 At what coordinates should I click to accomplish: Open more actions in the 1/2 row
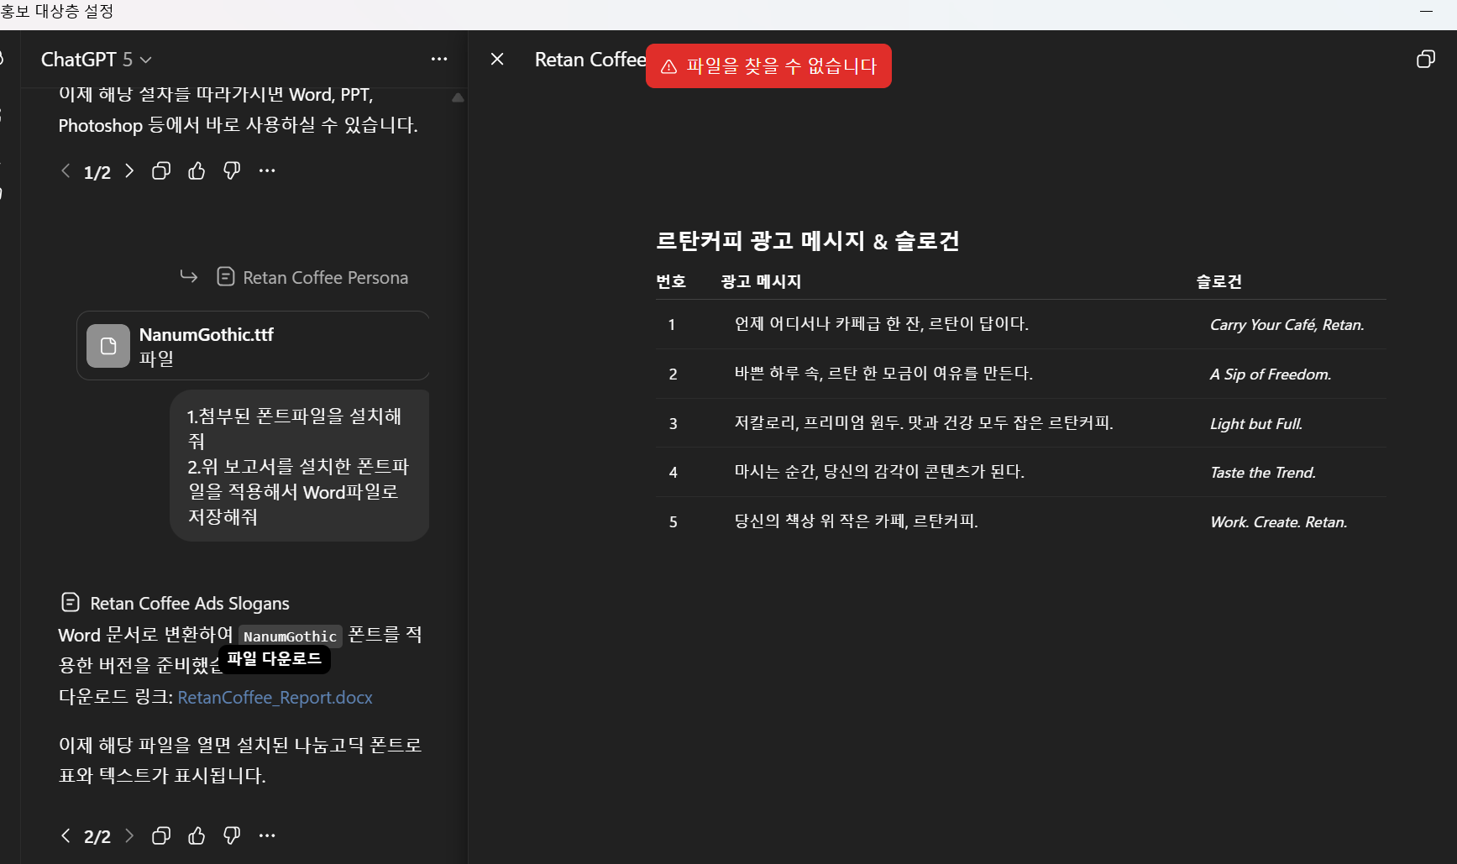267,171
